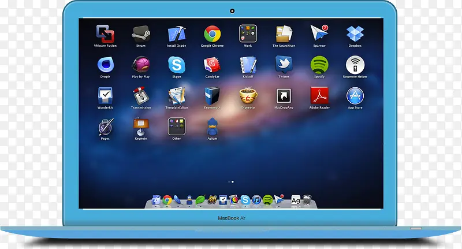The image size is (462, 249).
Task: Open the Other folder group
Action: 177,127
